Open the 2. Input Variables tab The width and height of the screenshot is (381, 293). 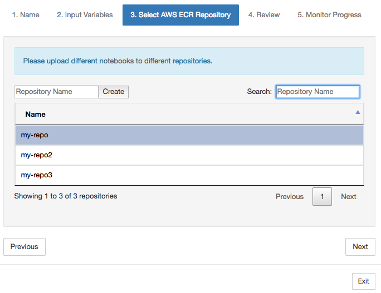tap(85, 15)
